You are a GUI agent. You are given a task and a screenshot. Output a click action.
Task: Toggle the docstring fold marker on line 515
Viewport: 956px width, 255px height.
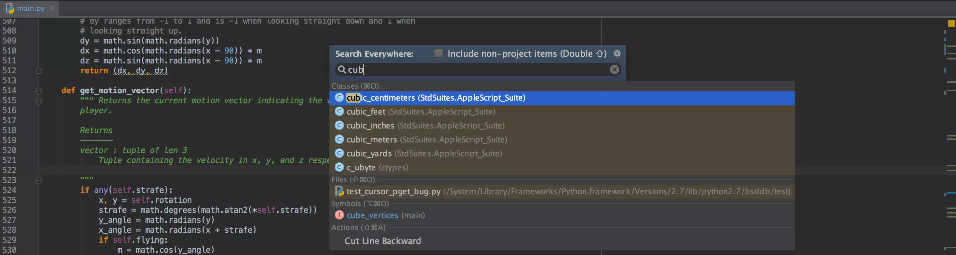(39, 101)
